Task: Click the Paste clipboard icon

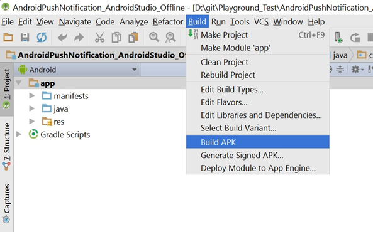Action: tap(133, 38)
